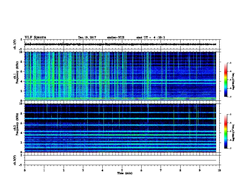This screenshot has height=191, width=247.
Task: Click the ch.1 spectrogram colorbar
Action: pyautogui.click(x=225, y=80)
